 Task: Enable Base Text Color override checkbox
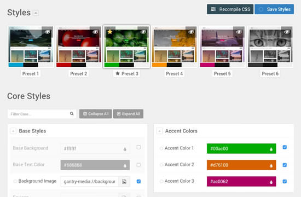138,165
